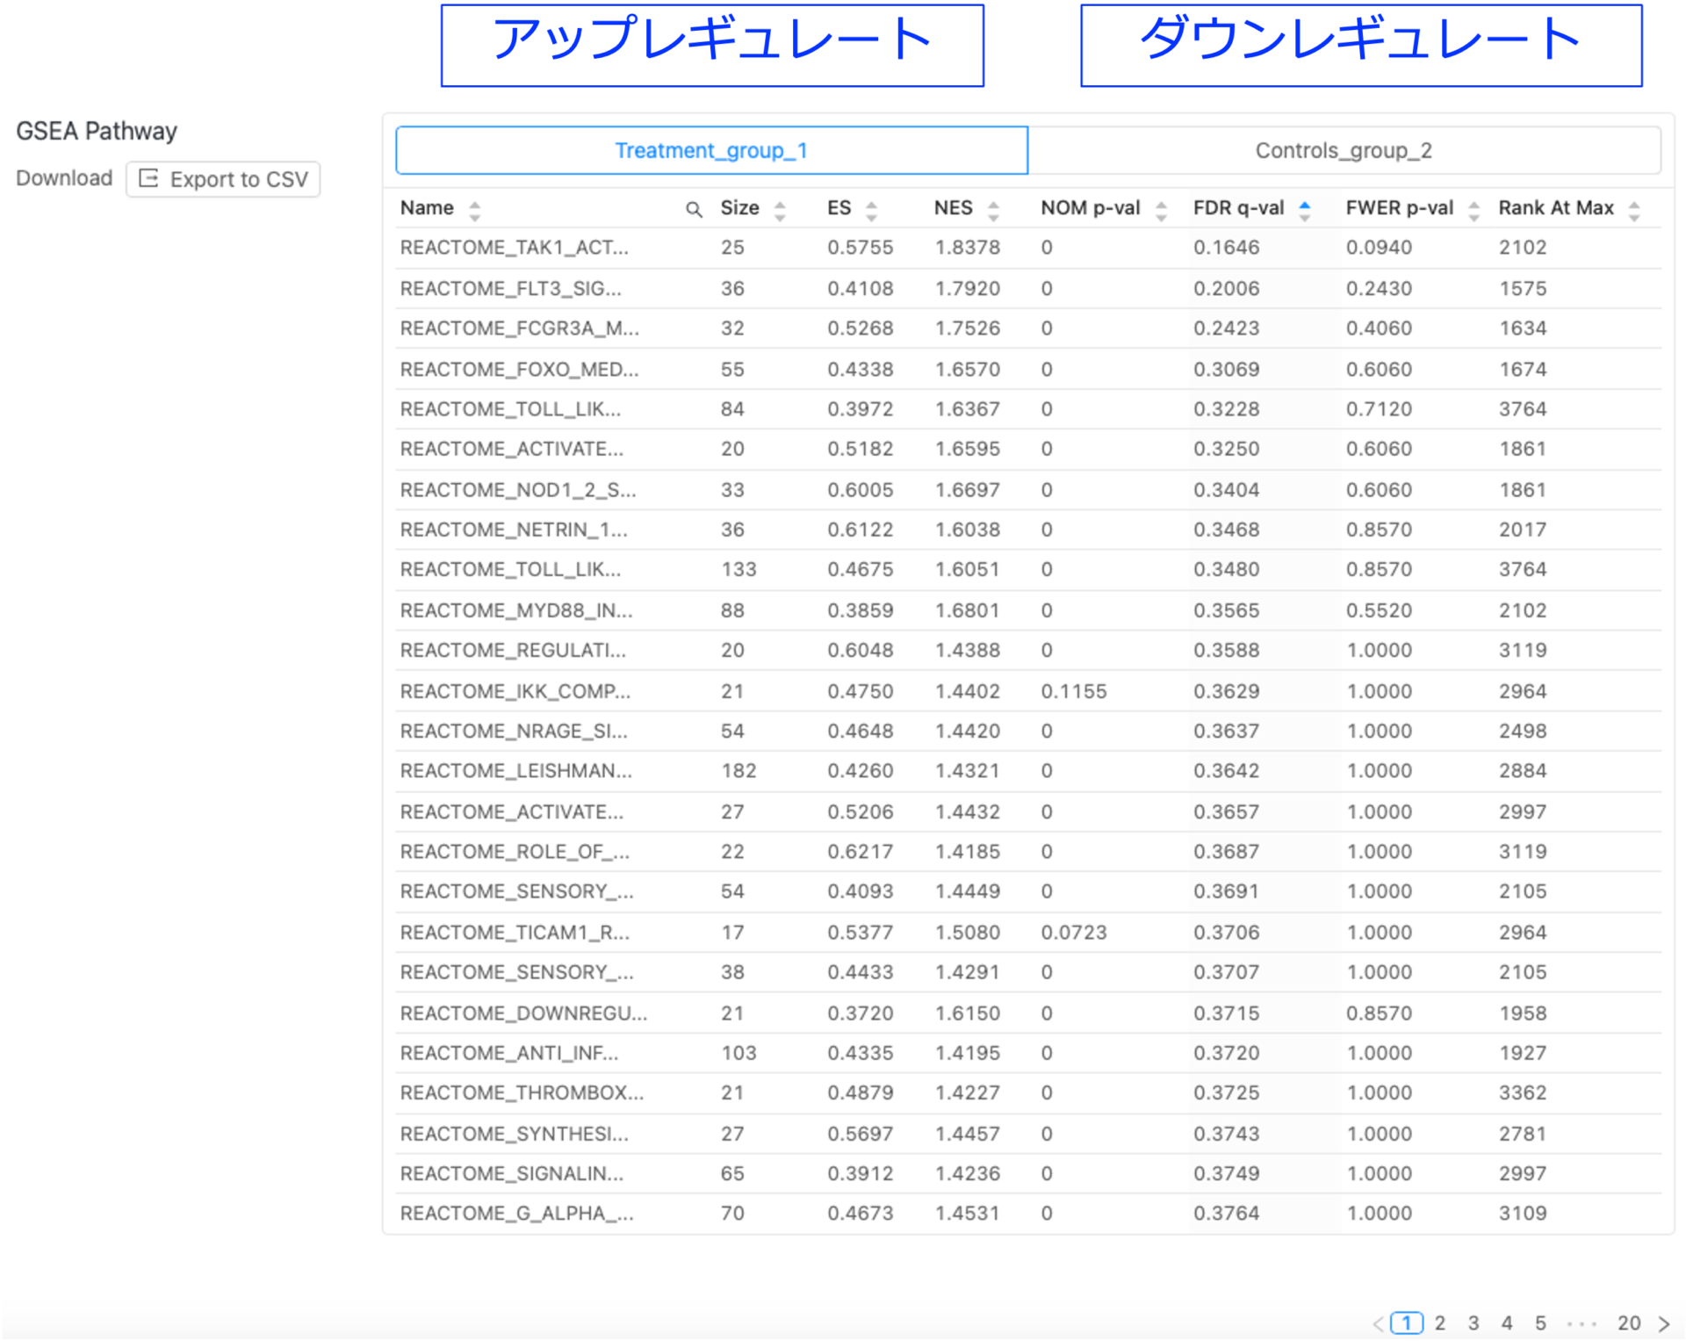Screen dimensions: 1686x1341
Task: Toggle FDR q-val sort arrow
Action: [1305, 210]
